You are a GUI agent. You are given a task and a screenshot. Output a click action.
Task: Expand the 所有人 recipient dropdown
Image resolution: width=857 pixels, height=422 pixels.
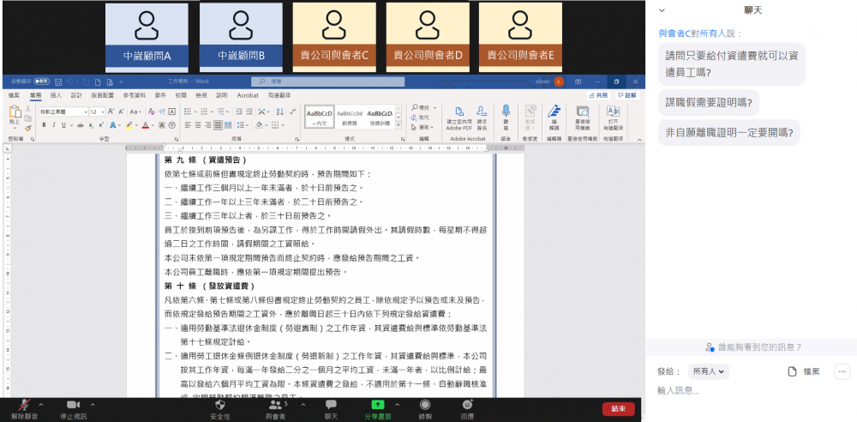click(708, 371)
